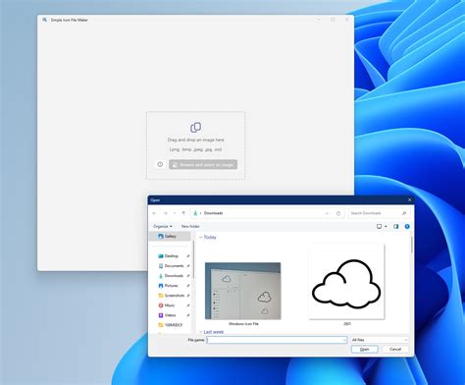
Task: Click the pin icon next to Documents
Action: pos(188,266)
